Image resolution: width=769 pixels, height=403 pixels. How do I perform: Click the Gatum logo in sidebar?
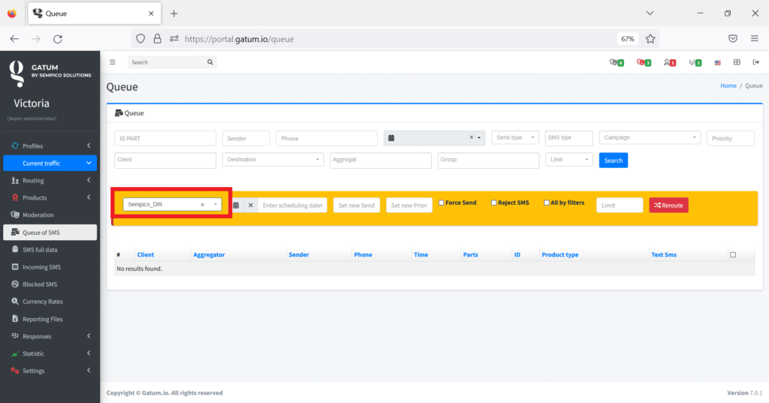(x=17, y=74)
